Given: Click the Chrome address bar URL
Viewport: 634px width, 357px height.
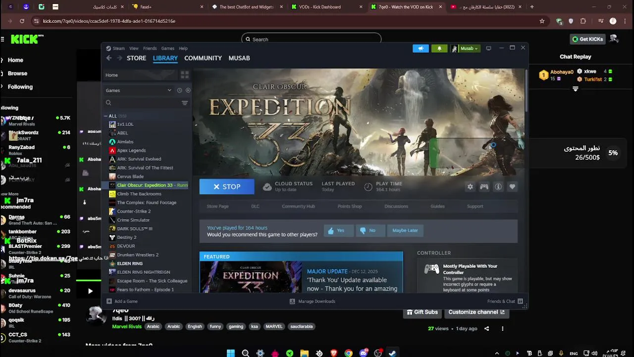Looking at the screenshot, I should pyautogui.click(x=109, y=21).
